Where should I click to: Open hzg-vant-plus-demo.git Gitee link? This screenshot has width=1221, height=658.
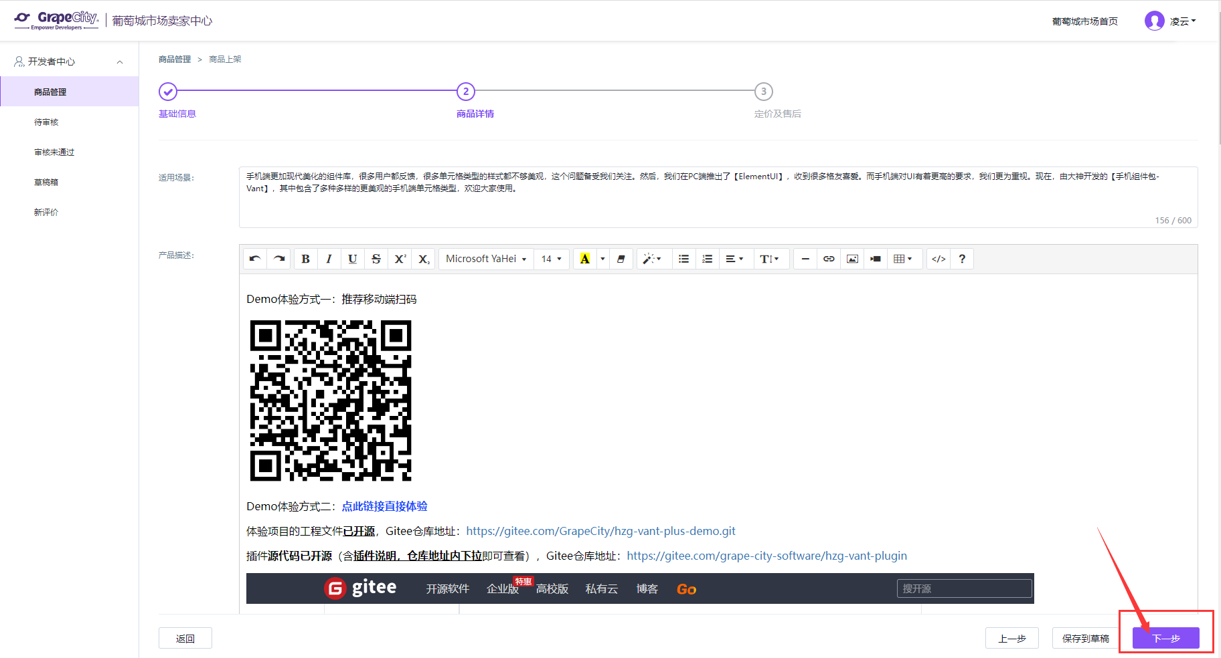tap(600, 531)
